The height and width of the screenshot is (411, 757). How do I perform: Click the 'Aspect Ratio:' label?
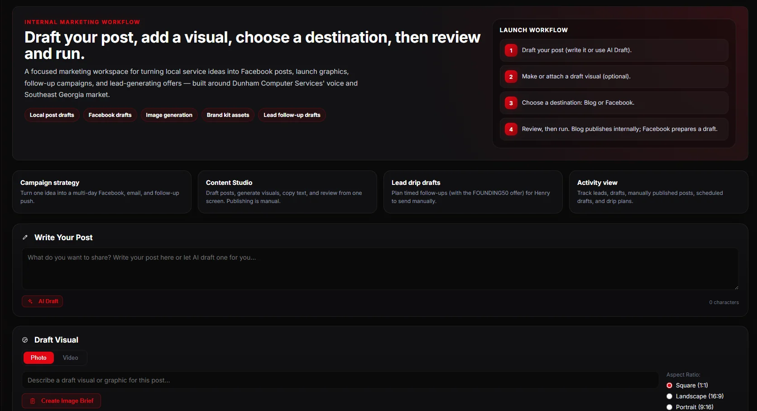click(683, 375)
